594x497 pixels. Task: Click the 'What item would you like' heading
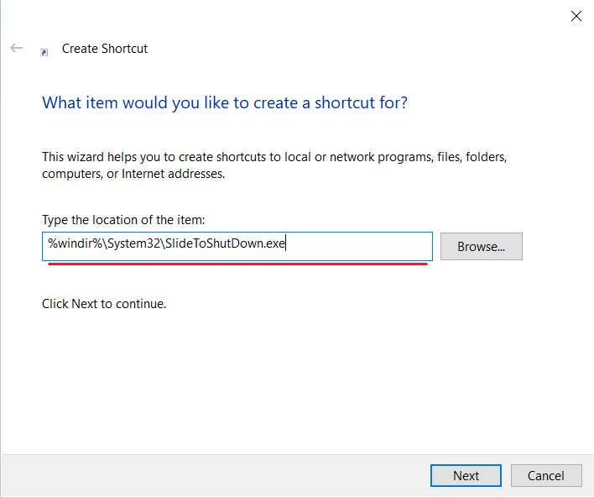[225, 103]
